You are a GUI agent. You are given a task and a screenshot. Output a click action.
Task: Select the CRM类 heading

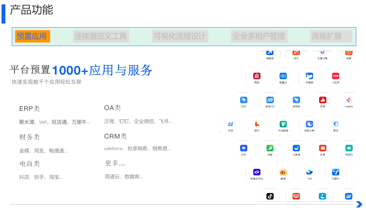point(116,136)
